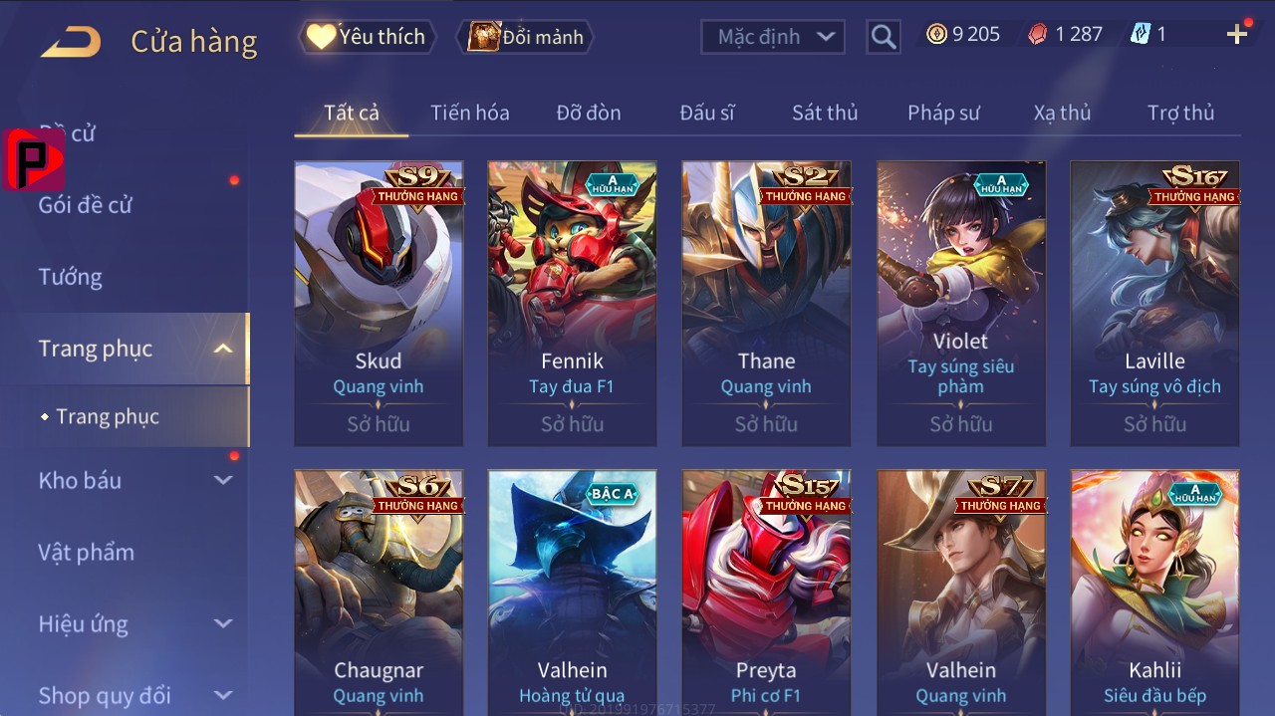Screen dimensions: 1275x716
Task: Expand the Kho báu sidebar section
Action: coord(223,480)
